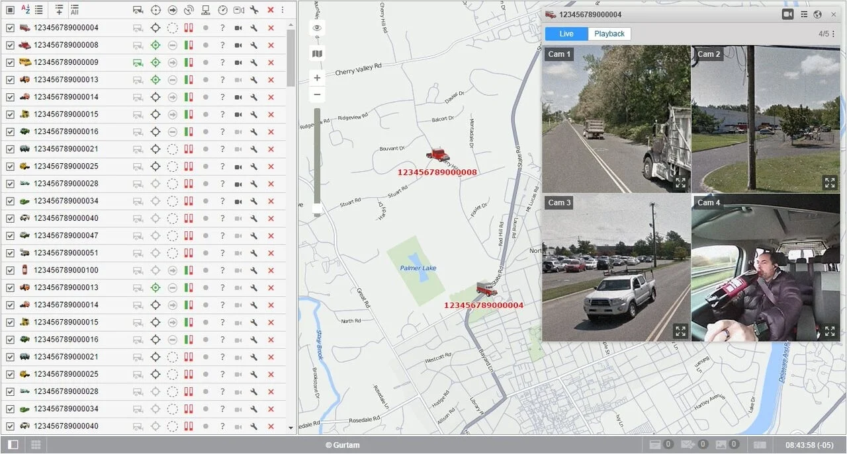Remove unit 123456789000013 with red X
The image size is (847, 454).
[x=271, y=79]
